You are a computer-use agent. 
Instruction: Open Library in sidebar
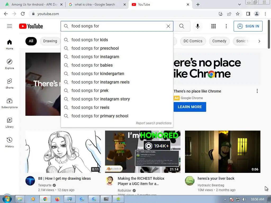[x=10, y=123]
